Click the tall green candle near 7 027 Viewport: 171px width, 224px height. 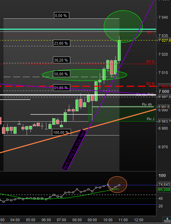click(x=119, y=50)
